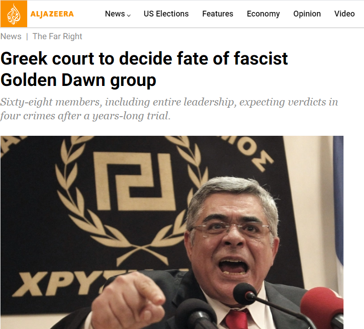This screenshot has width=364, height=329.
Task: Open the ALJAZEERA wordmark home link
Action: click(x=52, y=14)
